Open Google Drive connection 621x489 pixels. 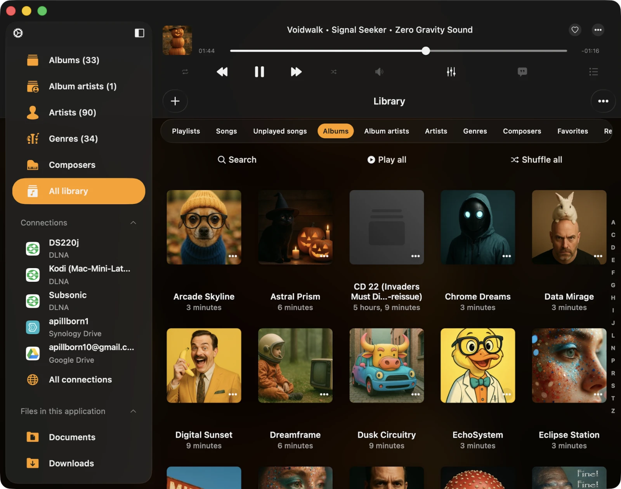click(80, 353)
